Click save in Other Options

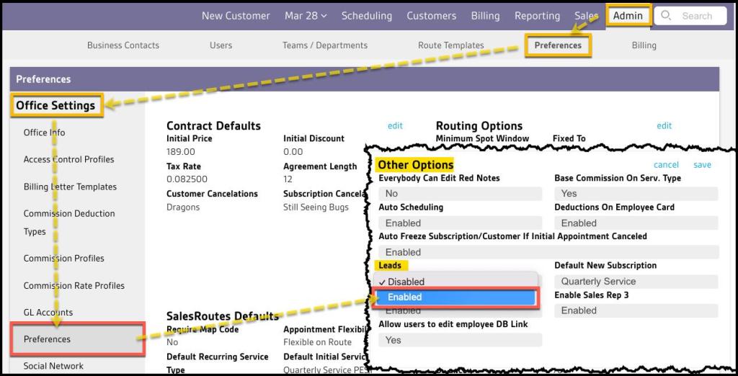point(702,165)
